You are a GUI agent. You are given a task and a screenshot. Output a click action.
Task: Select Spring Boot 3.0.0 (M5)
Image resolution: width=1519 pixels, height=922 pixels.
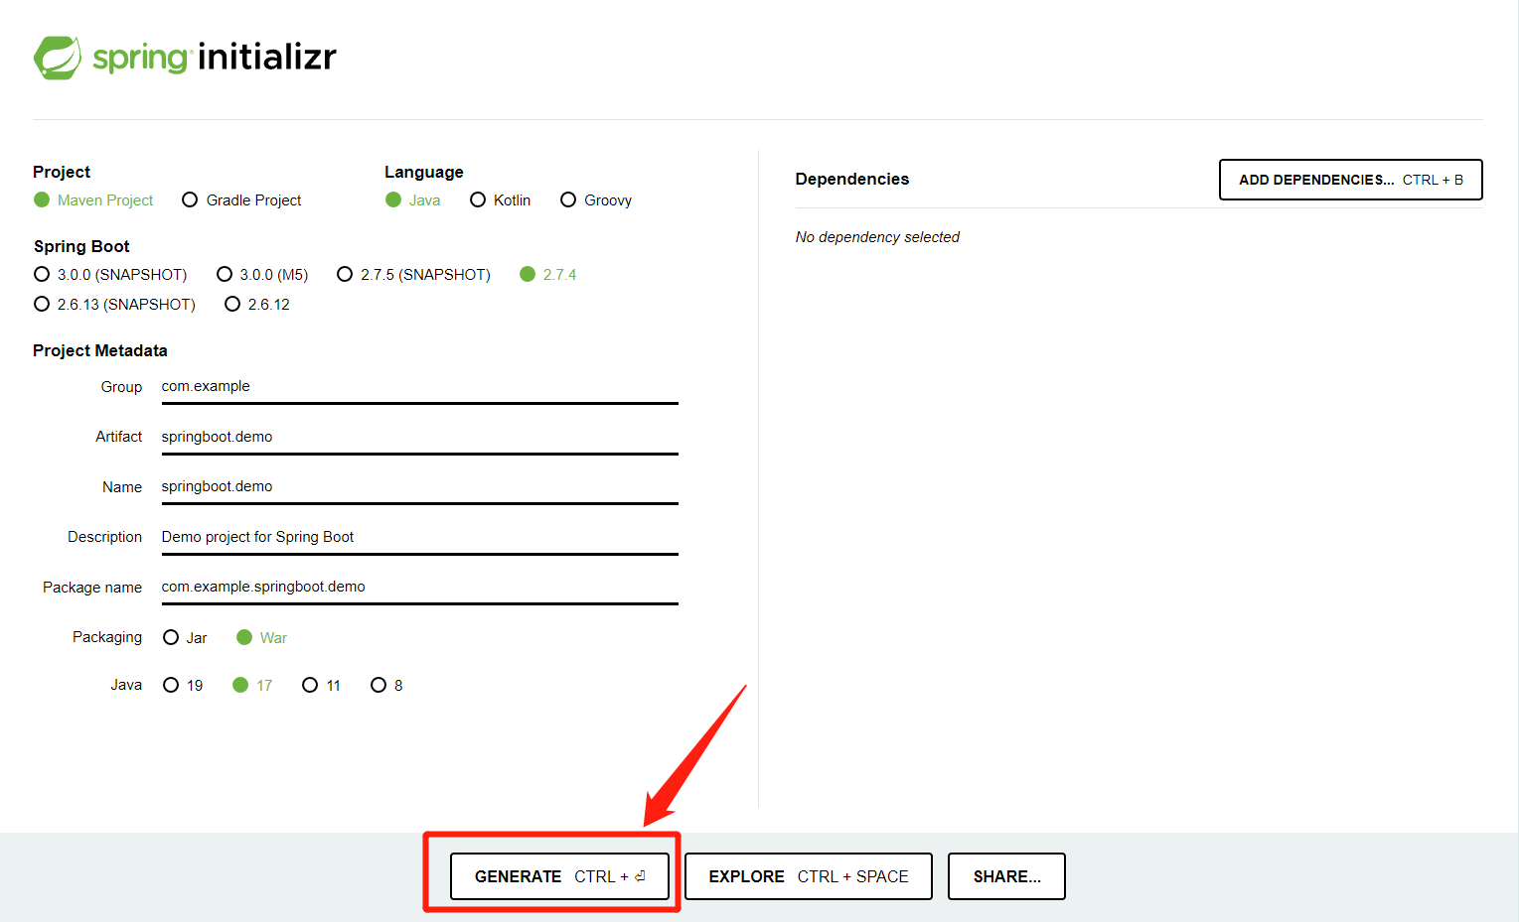coord(262,275)
